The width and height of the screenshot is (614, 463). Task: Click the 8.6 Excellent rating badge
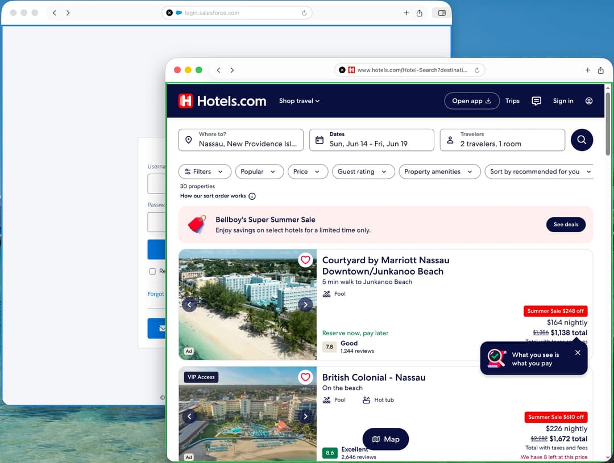[x=330, y=453]
